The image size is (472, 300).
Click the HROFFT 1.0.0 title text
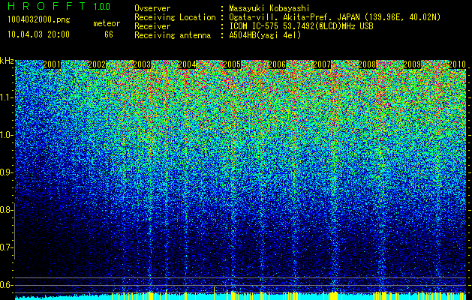59,6
